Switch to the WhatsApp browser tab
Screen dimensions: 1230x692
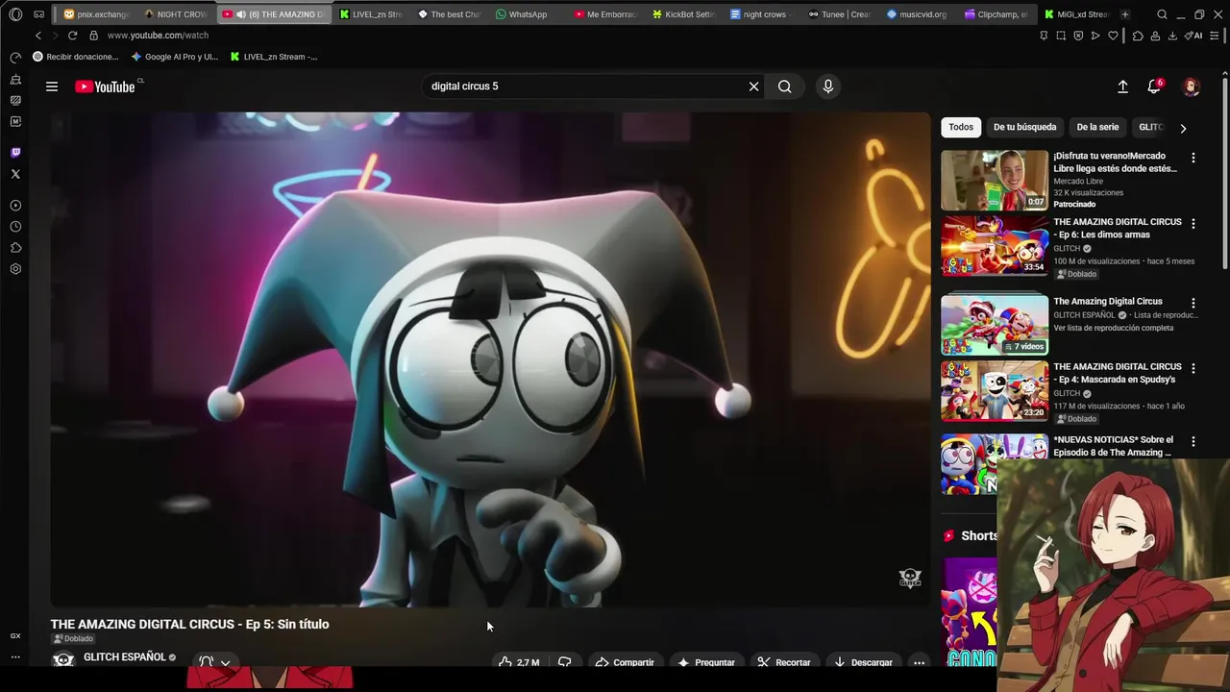527,14
